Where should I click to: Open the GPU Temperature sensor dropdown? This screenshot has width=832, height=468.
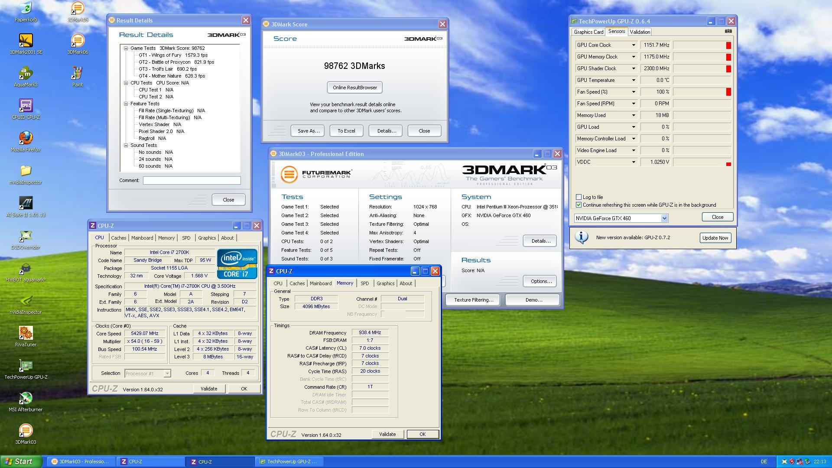coord(633,80)
